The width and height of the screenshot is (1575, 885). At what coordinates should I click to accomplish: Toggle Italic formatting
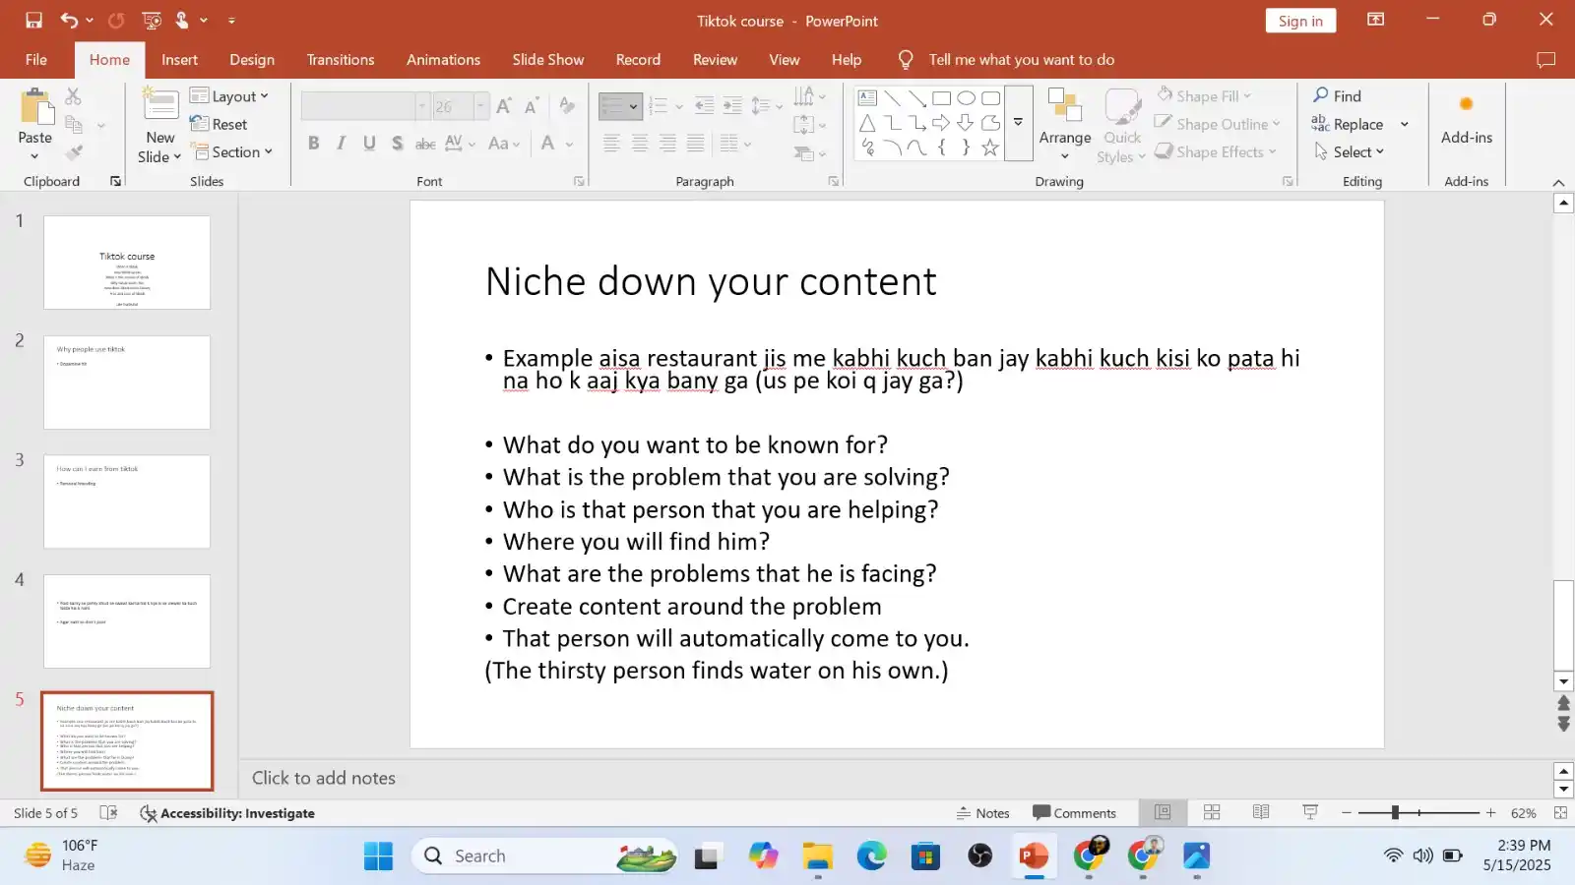[341, 144]
